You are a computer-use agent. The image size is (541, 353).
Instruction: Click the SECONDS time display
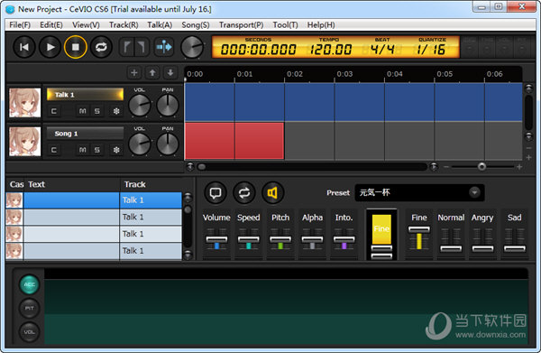(x=258, y=50)
